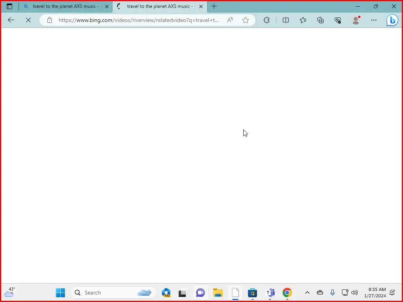Open Microsoft Store from the taskbar

click(252, 293)
